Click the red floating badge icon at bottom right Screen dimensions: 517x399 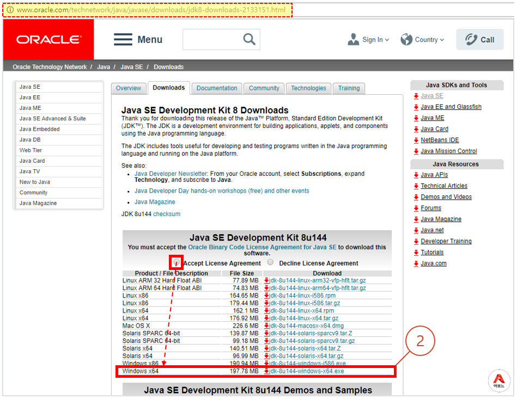pyautogui.click(x=498, y=380)
